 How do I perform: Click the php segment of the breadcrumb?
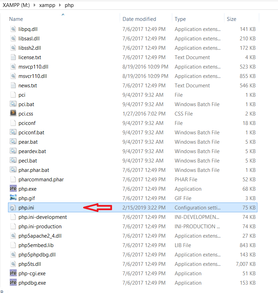click(69, 5)
